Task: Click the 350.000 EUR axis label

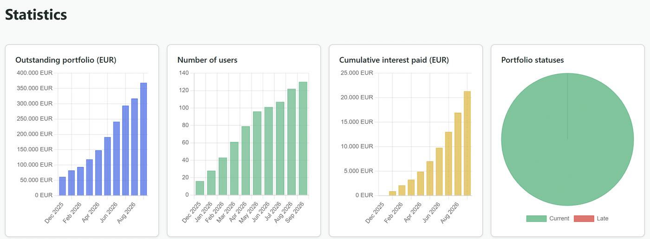Action: pyautogui.click(x=34, y=88)
